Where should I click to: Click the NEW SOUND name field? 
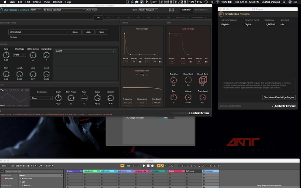38,32
